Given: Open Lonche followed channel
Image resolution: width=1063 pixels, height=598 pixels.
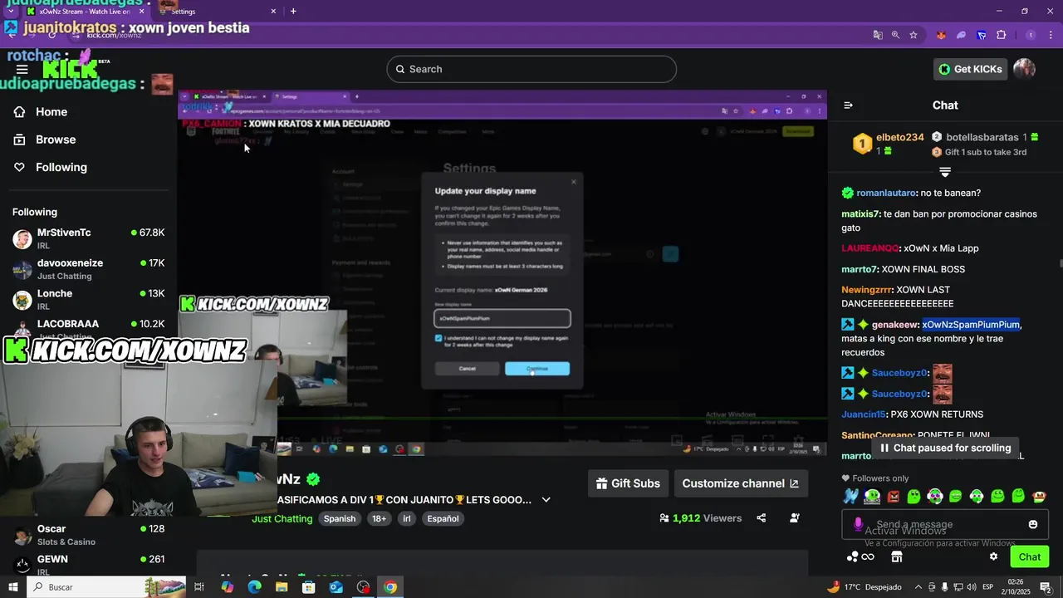Looking at the screenshot, I should click(x=89, y=300).
